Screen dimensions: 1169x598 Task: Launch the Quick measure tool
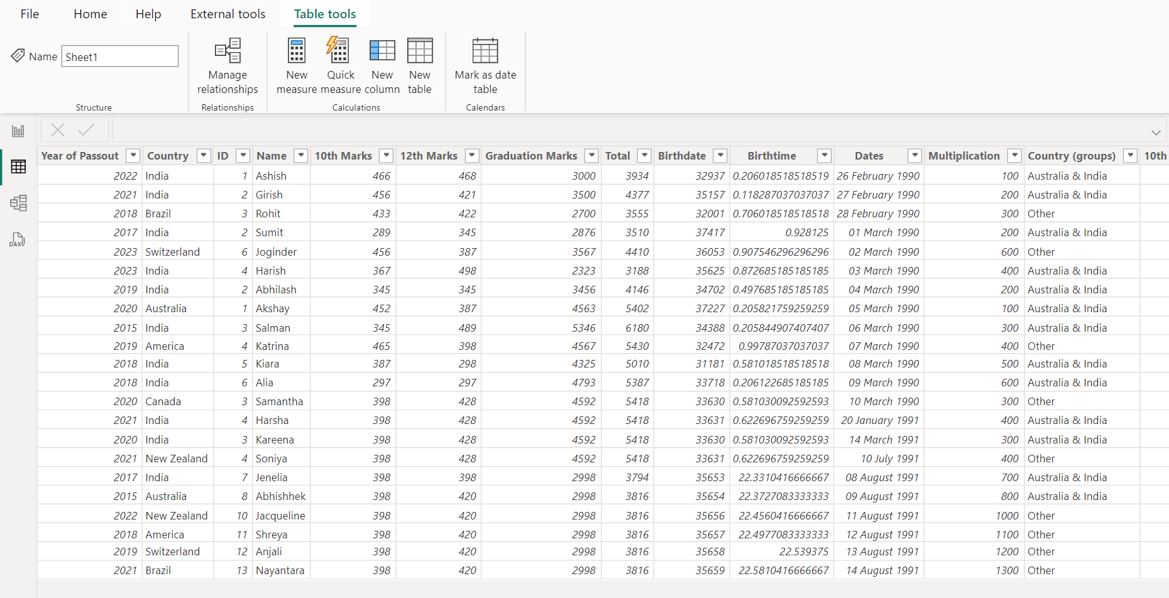[x=339, y=65]
